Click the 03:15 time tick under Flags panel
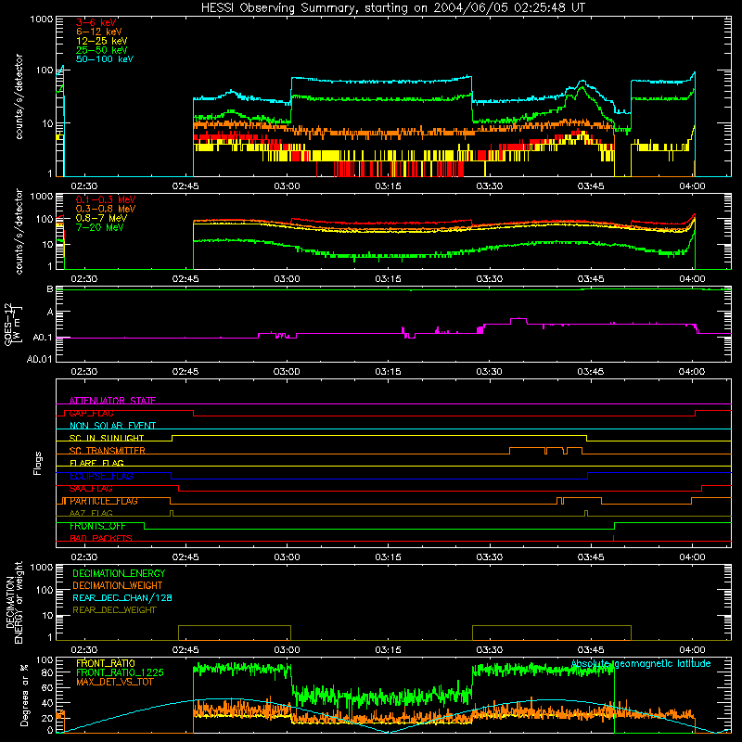The width and height of the screenshot is (742, 742). pyautogui.click(x=388, y=557)
